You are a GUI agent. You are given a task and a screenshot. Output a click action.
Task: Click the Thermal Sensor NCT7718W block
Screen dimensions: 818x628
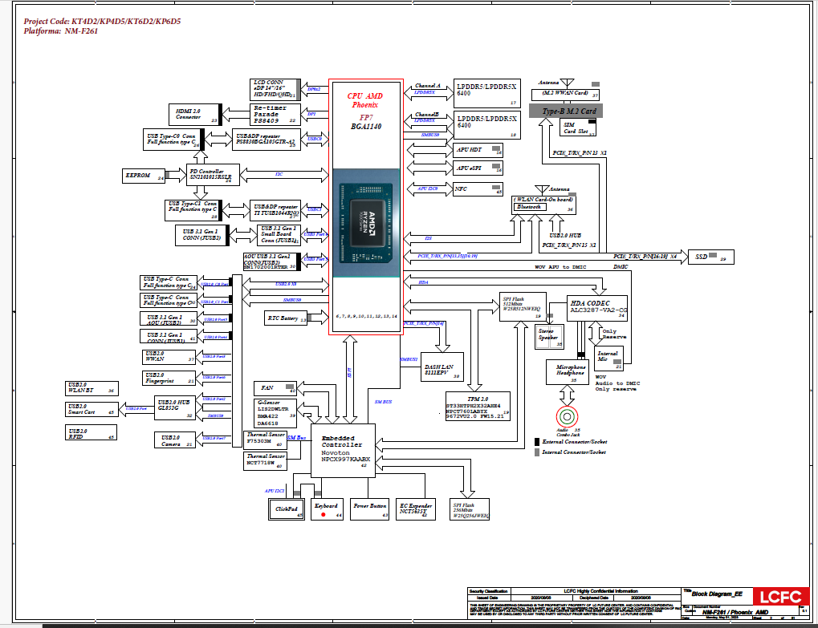point(264,460)
